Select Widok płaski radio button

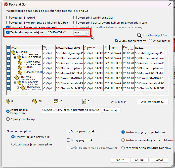point(150,41)
